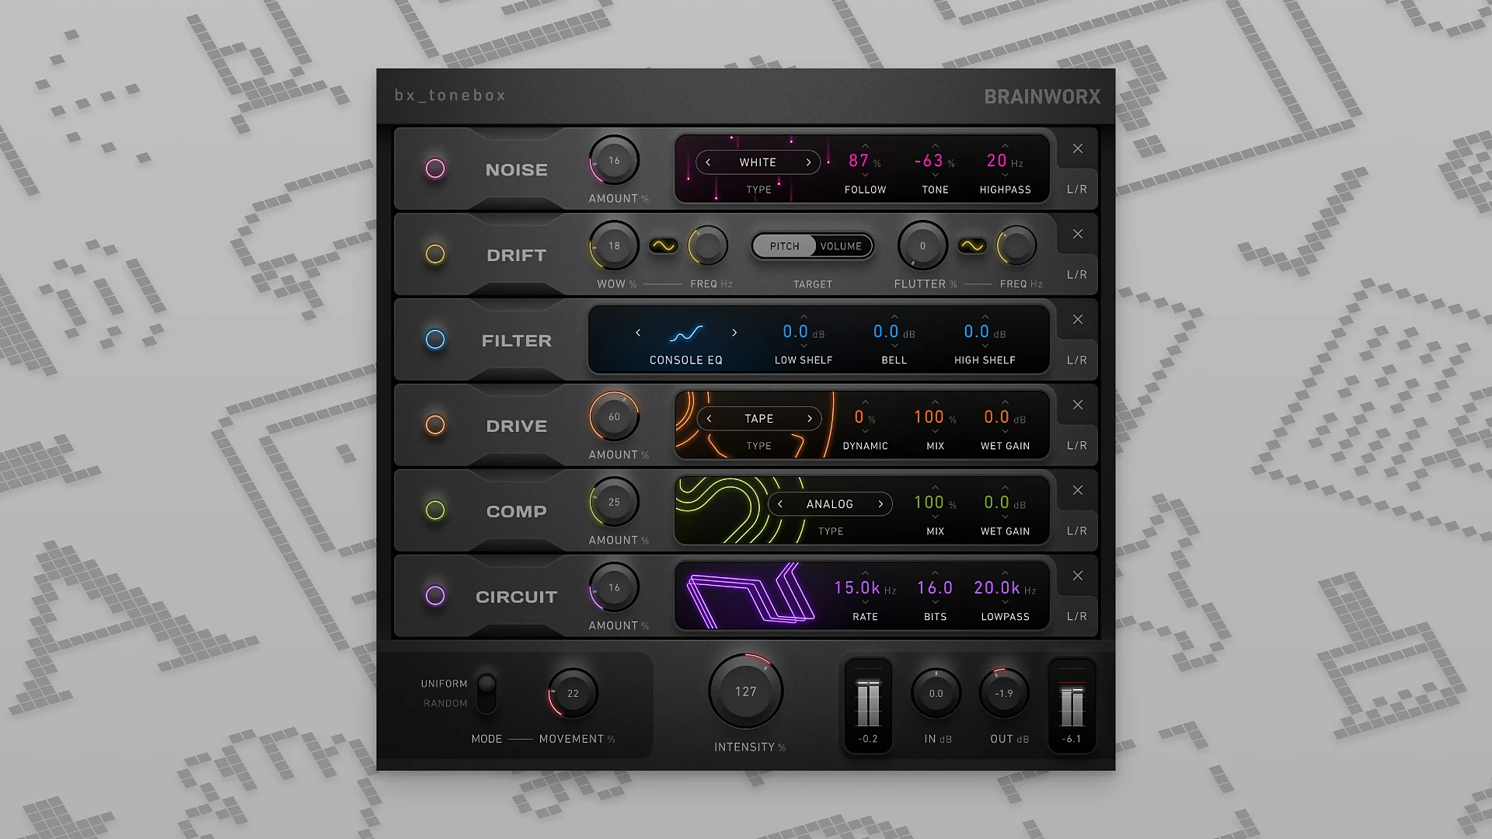Select the previous drive TYPE with left chevron
1492x839 pixels.
(708, 418)
